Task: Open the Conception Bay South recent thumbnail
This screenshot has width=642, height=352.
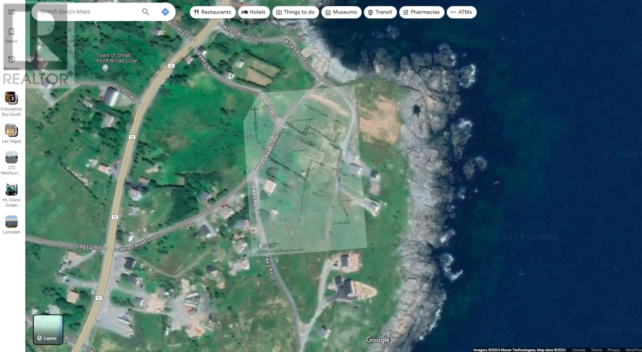Action: pos(11,98)
